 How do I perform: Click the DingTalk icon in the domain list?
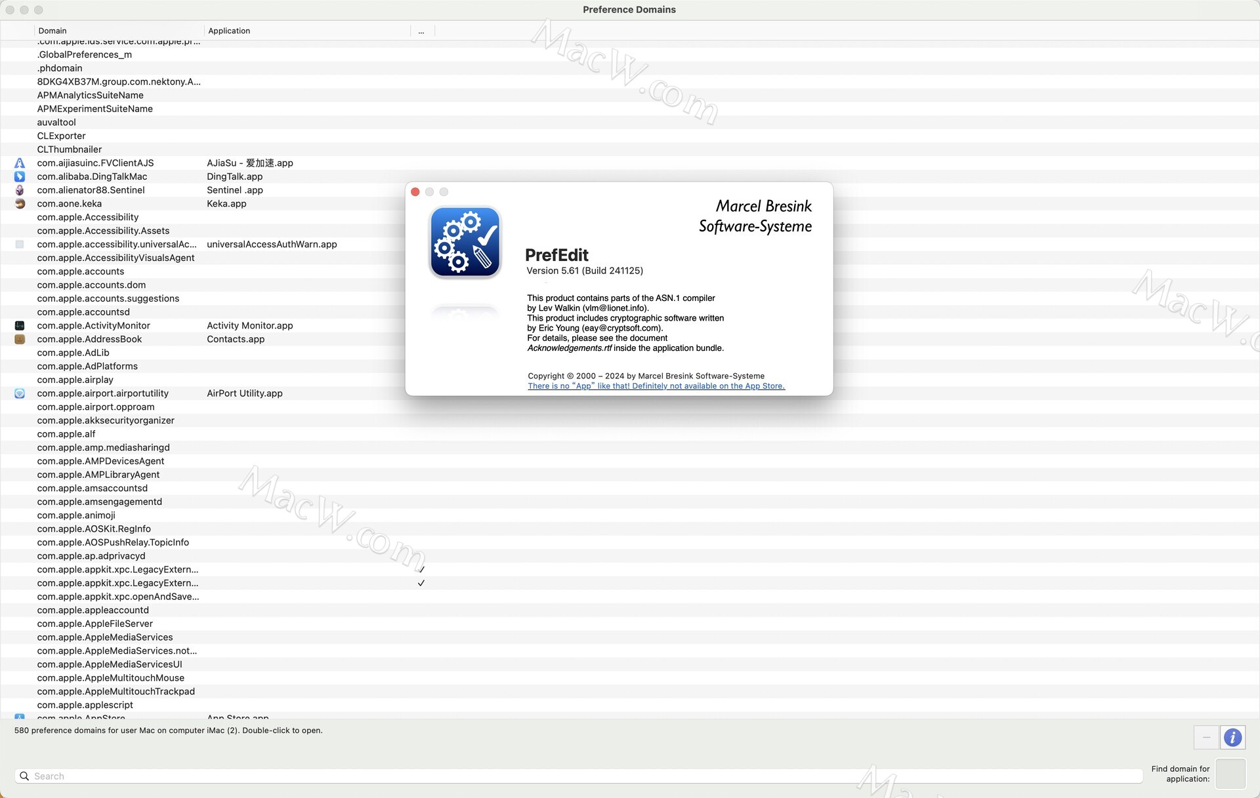20,176
